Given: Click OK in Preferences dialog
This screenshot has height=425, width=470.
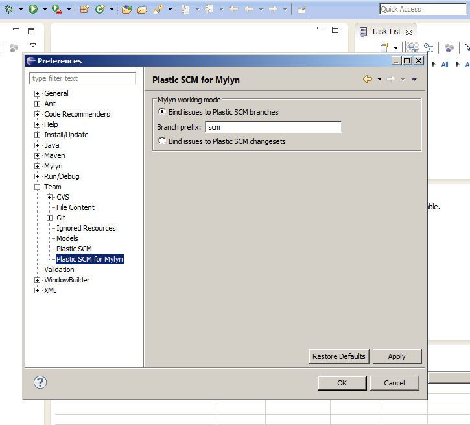Looking at the screenshot, I should pos(342,383).
